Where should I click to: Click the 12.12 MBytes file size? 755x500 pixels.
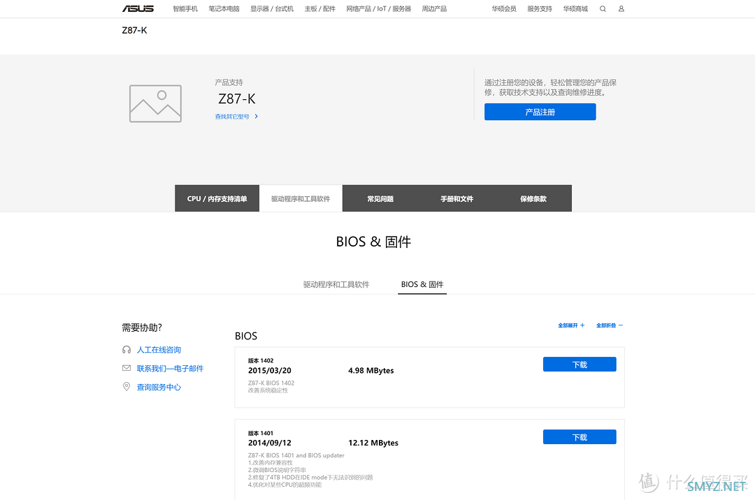click(373, 443)
